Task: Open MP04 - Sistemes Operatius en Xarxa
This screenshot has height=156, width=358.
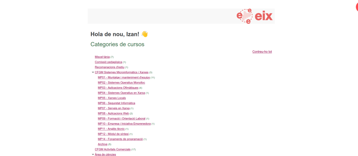Action: pos(121,93)
